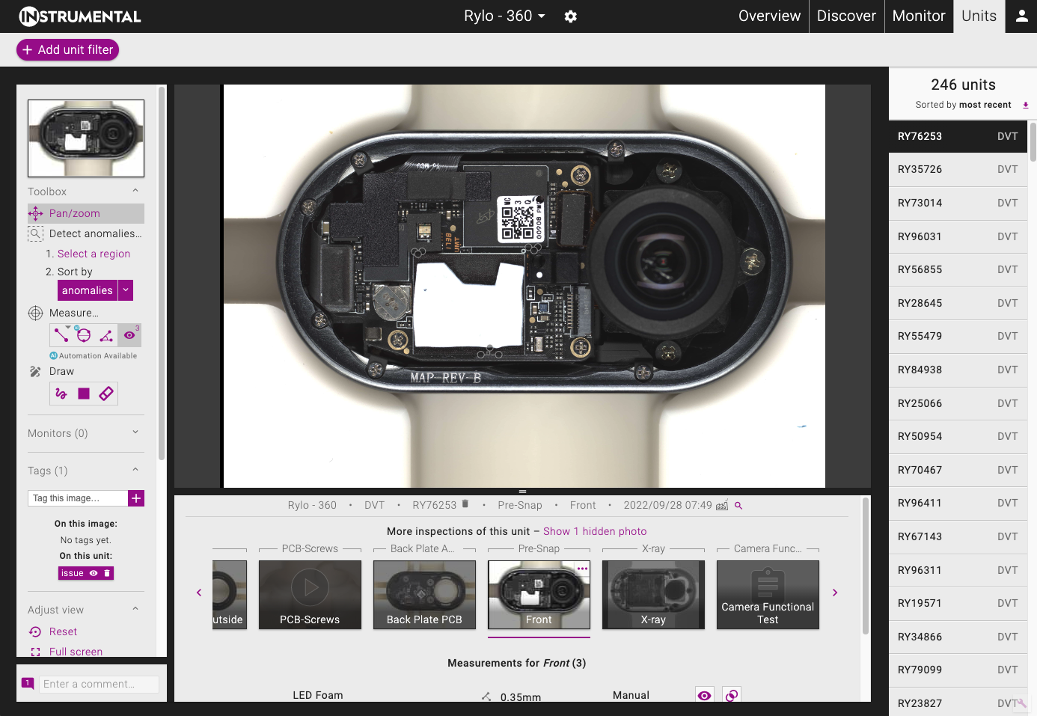Switch to the Discover tab
This screenshot has height=716, width=1037.
[845, 16]
